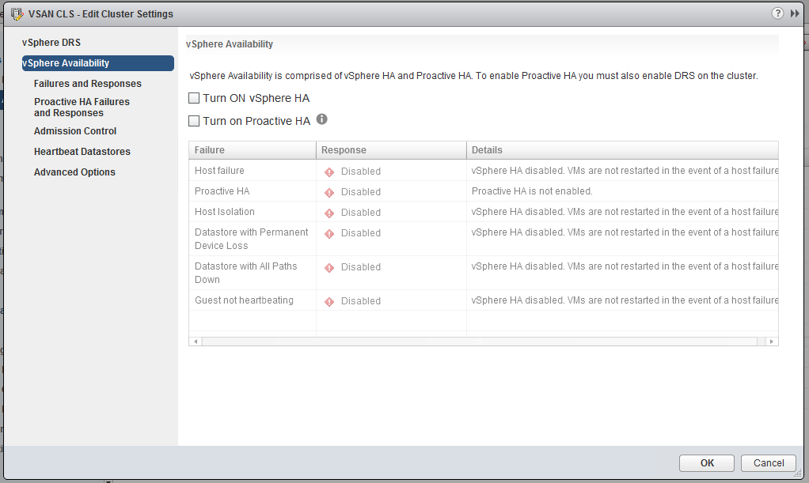This screenshot has height=483, width=809.
Task: Click 'Proactive HA is not enabled.' details text
Action: (x=532, y=191)
